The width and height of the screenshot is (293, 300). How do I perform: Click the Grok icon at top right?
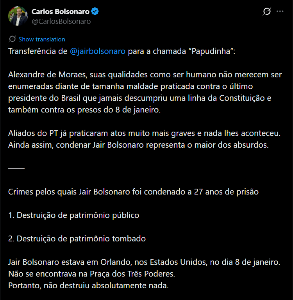pyautogui.click(x=267, y=12)
